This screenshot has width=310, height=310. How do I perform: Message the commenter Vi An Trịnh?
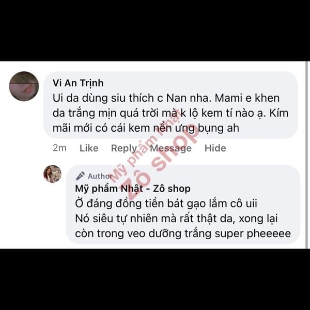171,148
